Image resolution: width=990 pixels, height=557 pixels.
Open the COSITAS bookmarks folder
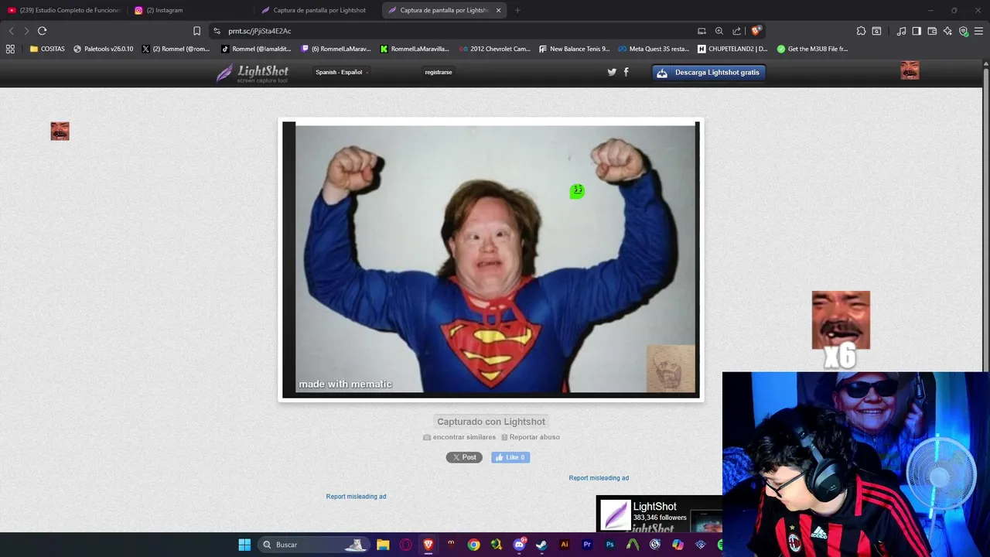[47, 49]
